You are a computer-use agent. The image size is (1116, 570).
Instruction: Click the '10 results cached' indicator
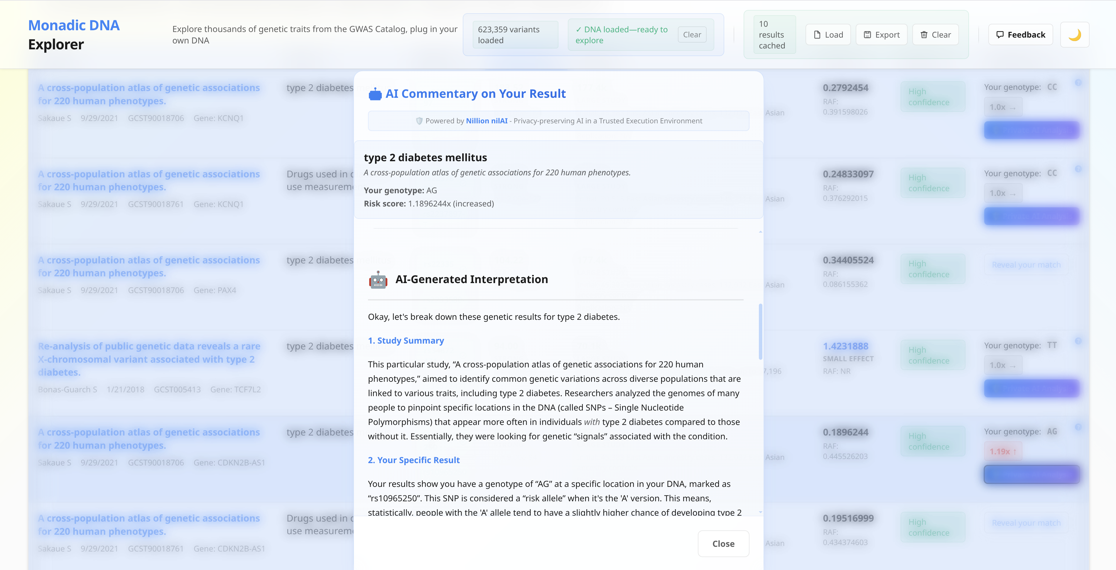pyautogui.click(x=771, y=35)
